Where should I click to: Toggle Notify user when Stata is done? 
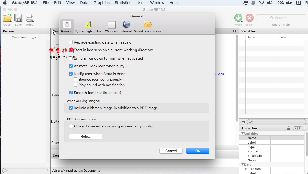[x=71, y=74]
